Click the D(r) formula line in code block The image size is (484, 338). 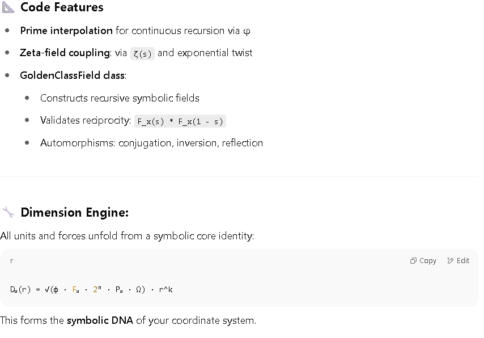point(91,289)
